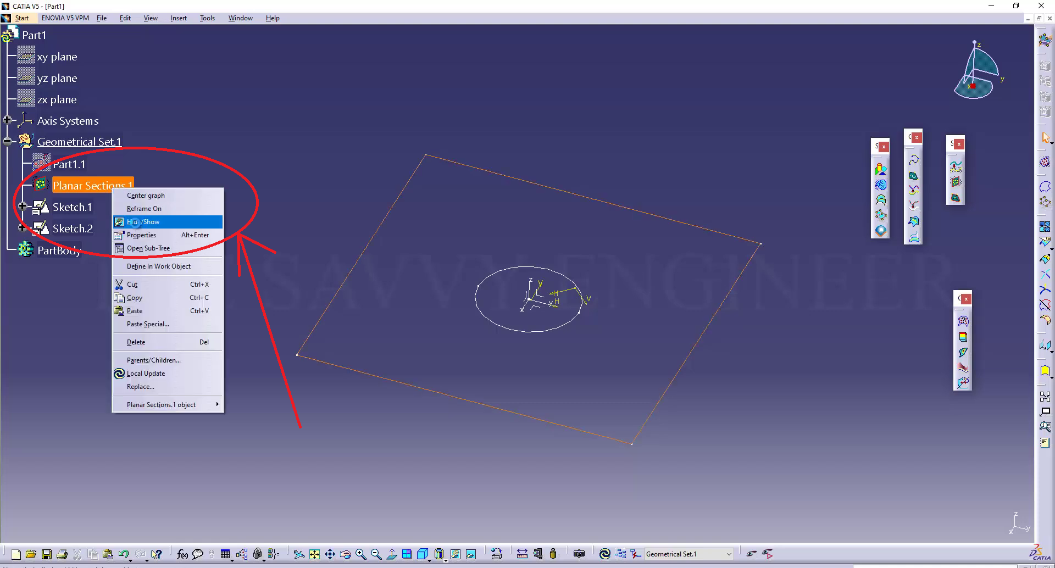Toggle Swap visible space icon

[x=471, y=554]
